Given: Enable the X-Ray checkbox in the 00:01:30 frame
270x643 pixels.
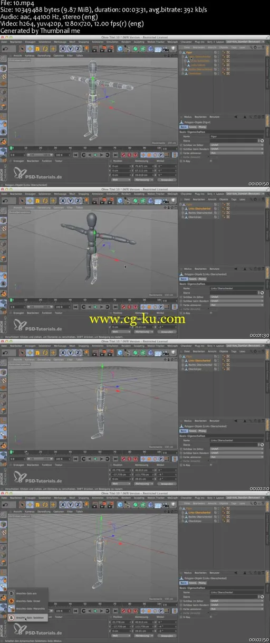Looking at the screenshot, I should (211, 313).
